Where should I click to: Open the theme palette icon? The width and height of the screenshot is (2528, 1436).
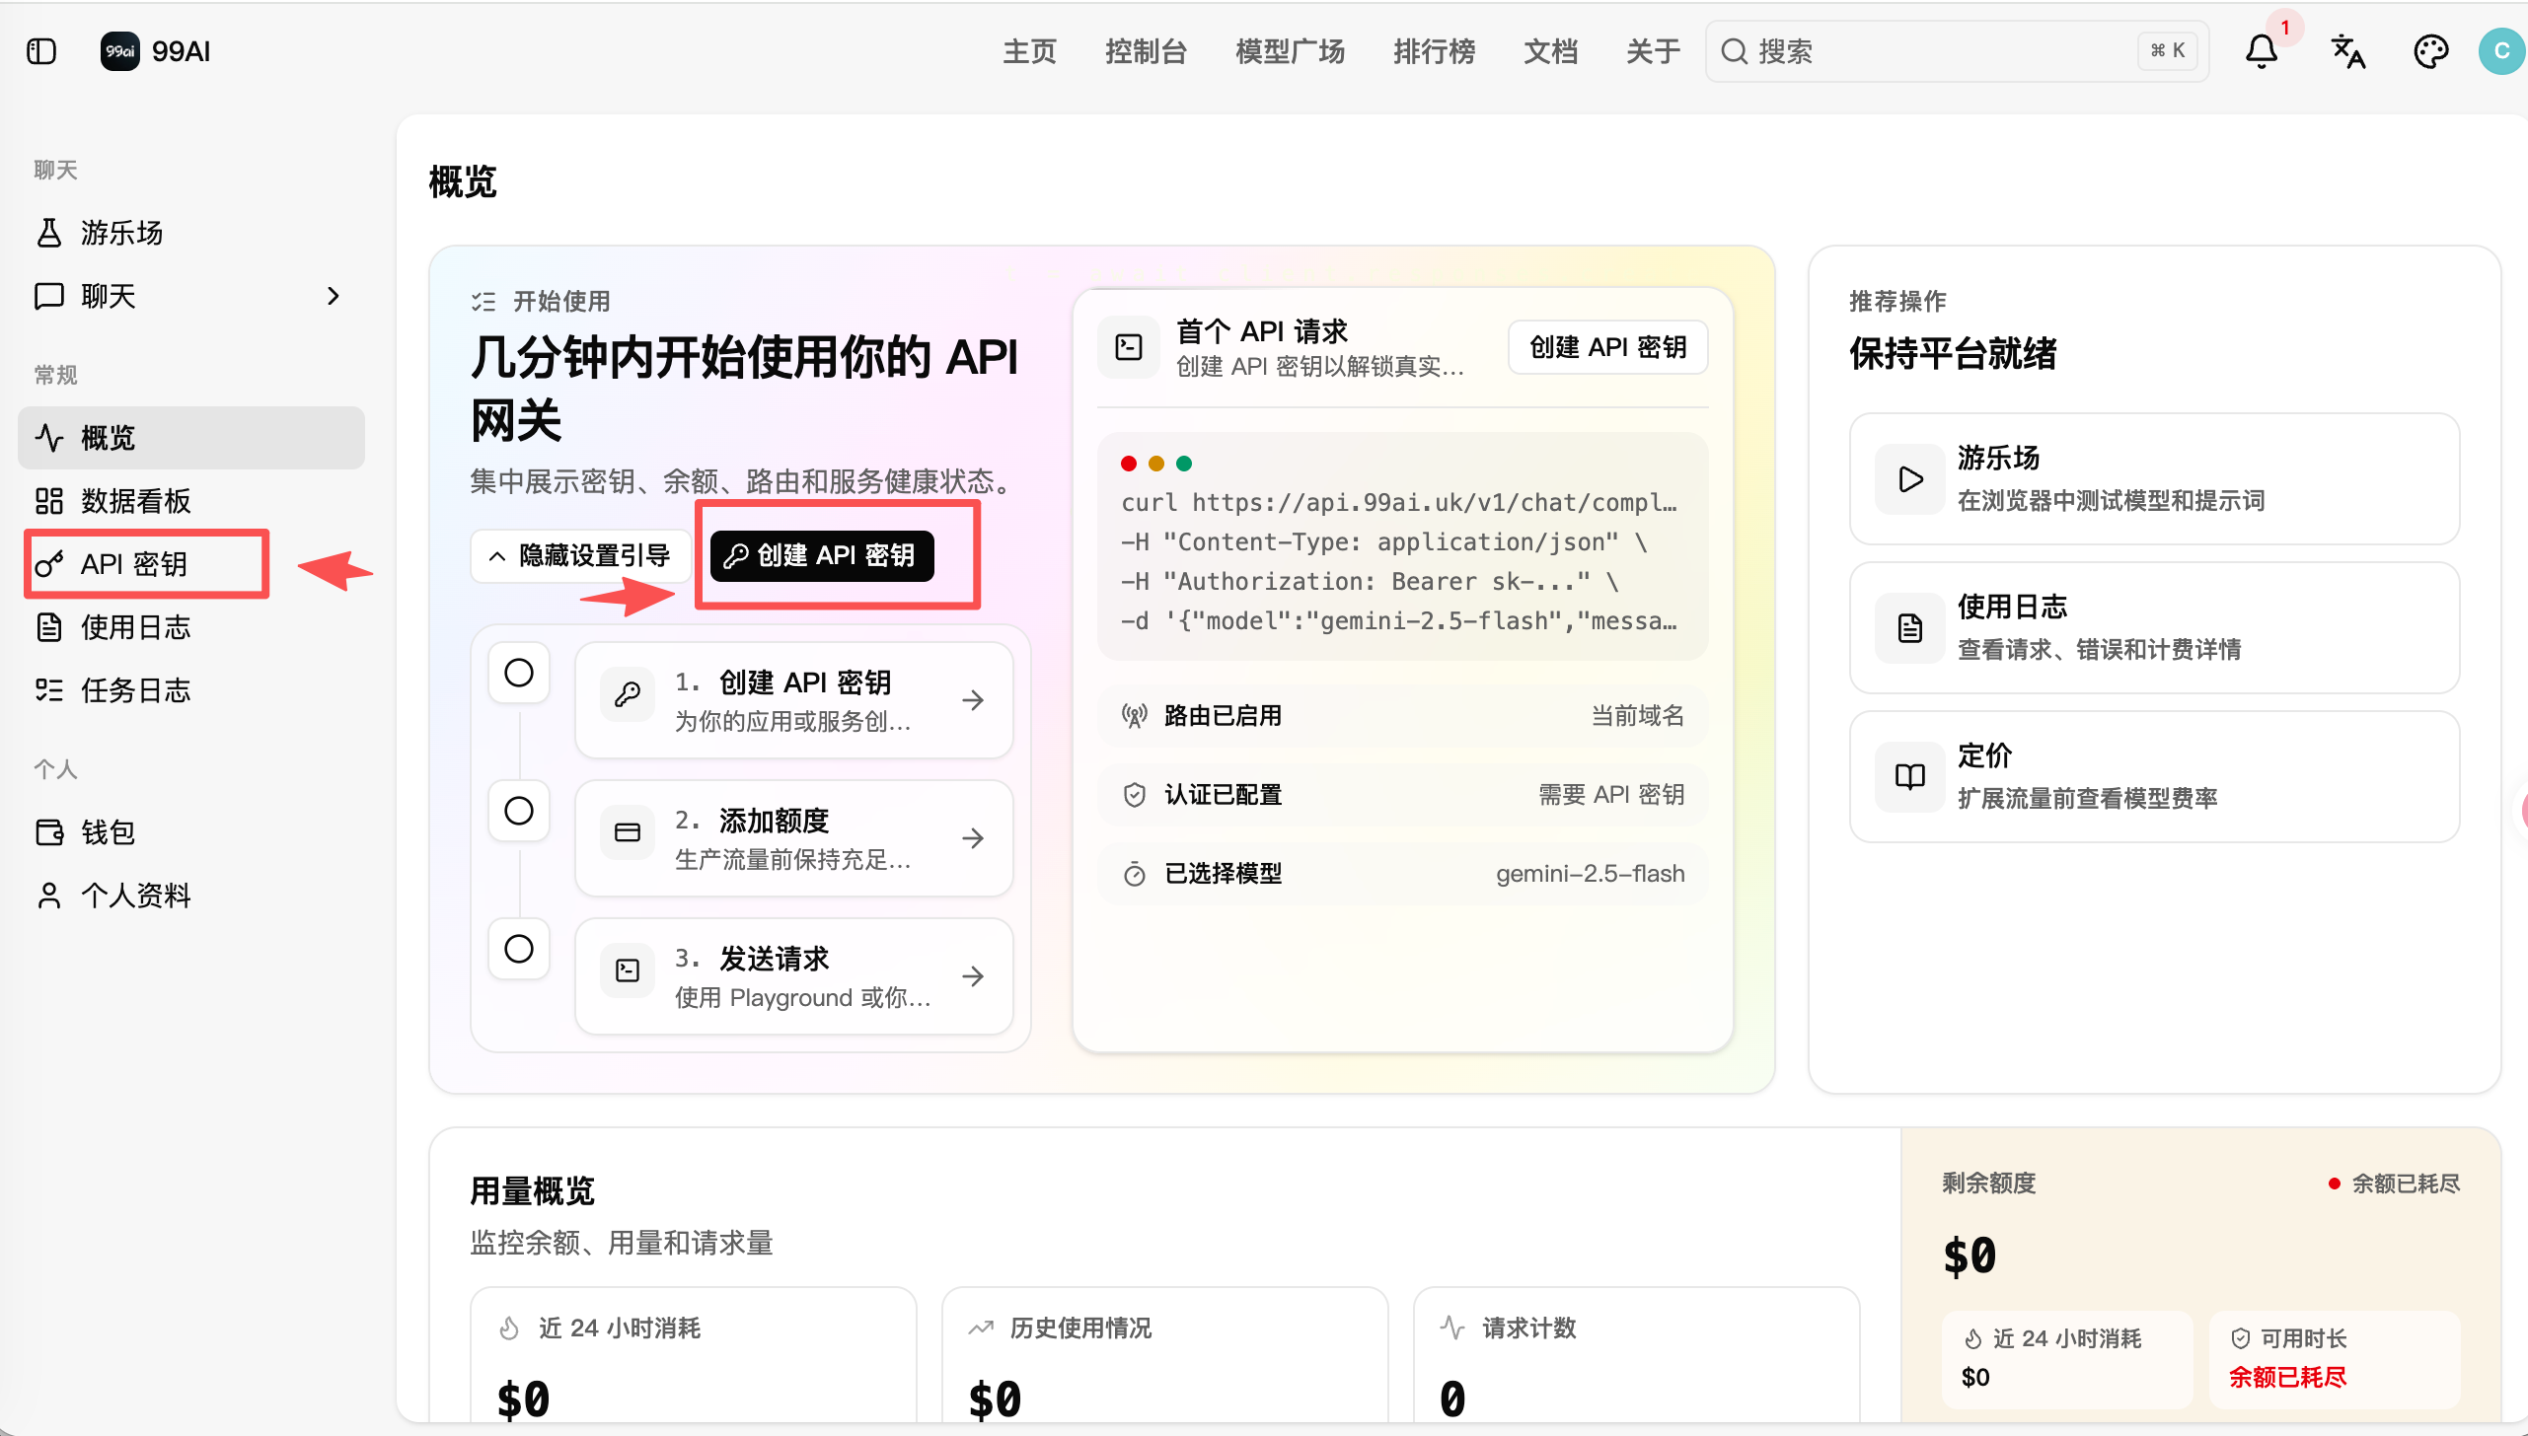coord(2430,51)
